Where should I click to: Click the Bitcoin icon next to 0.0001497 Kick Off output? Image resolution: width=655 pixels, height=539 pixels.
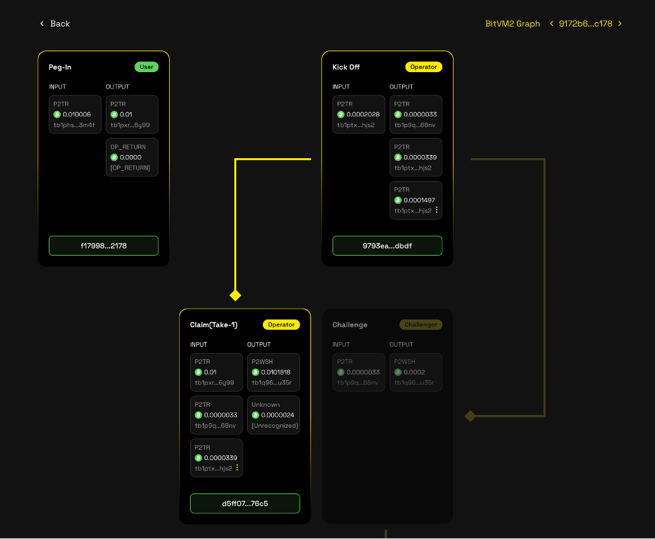click(397, 200)
